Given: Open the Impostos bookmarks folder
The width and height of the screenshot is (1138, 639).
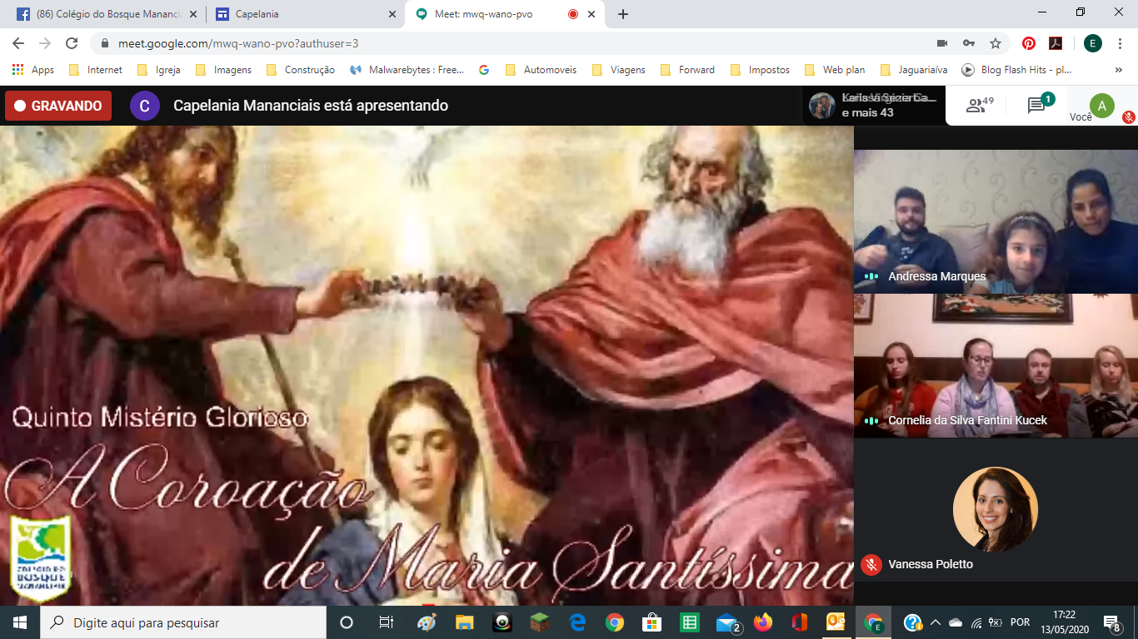Looking at the screenshot, I should pyautogui.click(x=760, y=70).
